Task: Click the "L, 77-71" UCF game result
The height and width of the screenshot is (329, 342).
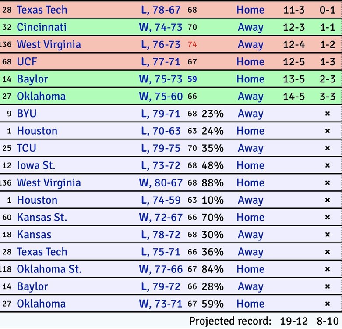Action: click(x=160, y=62)
